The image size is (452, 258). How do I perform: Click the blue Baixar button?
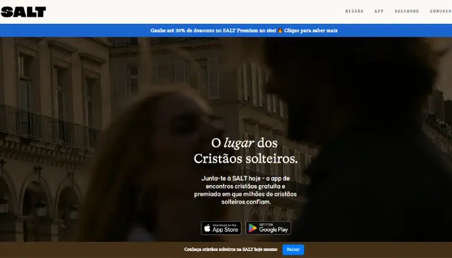point(293,250)
